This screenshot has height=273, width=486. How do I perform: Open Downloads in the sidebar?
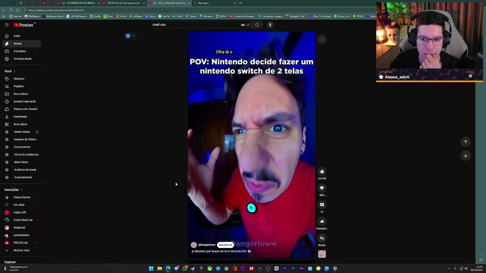pos(21,117)
